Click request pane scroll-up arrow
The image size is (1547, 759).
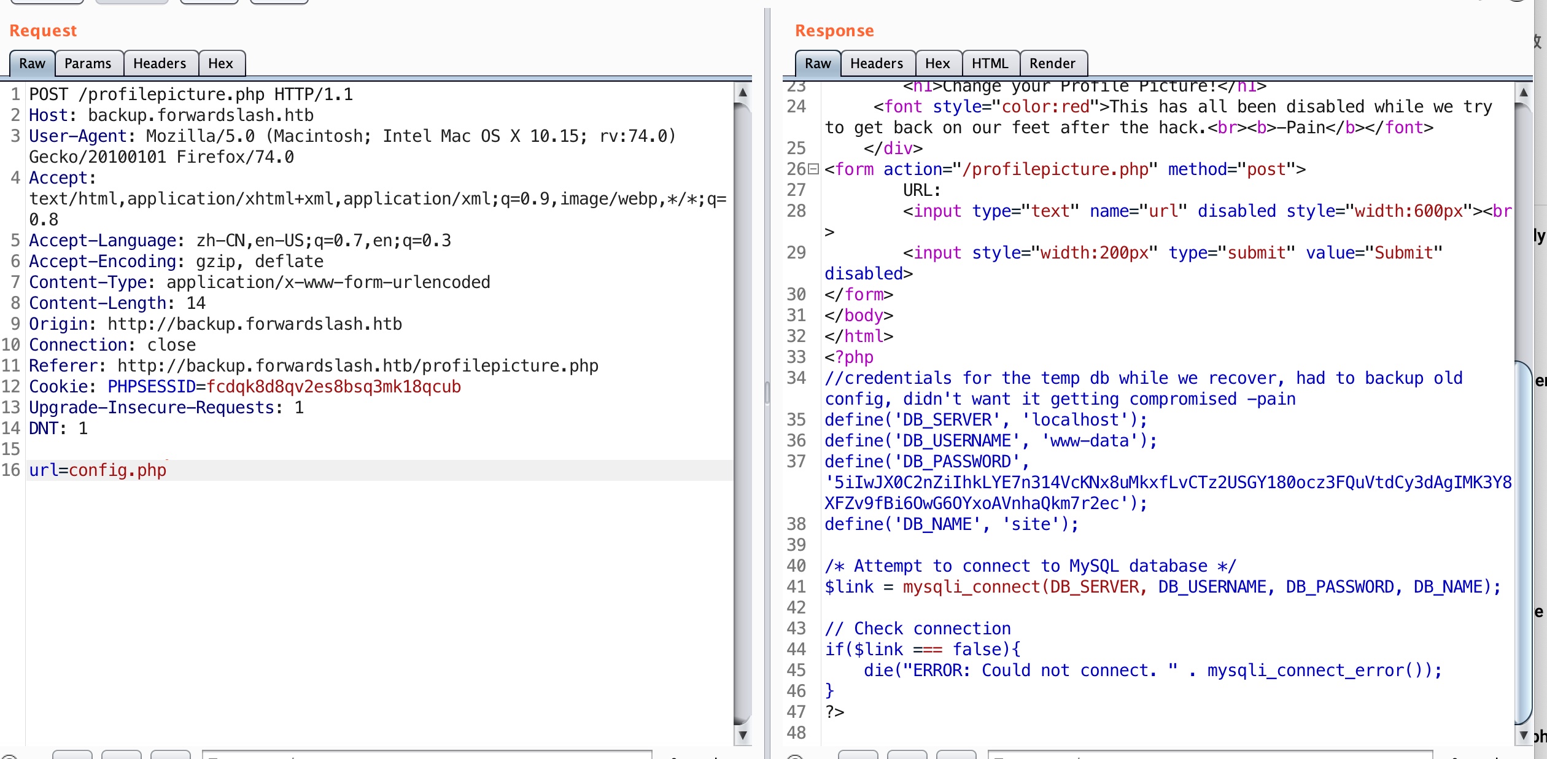[743, 93]
